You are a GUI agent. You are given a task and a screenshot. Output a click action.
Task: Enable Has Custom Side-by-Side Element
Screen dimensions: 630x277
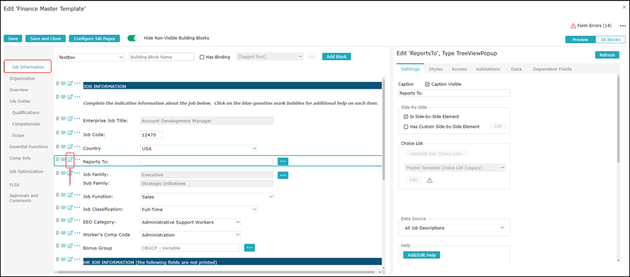[x=406, y=127]
